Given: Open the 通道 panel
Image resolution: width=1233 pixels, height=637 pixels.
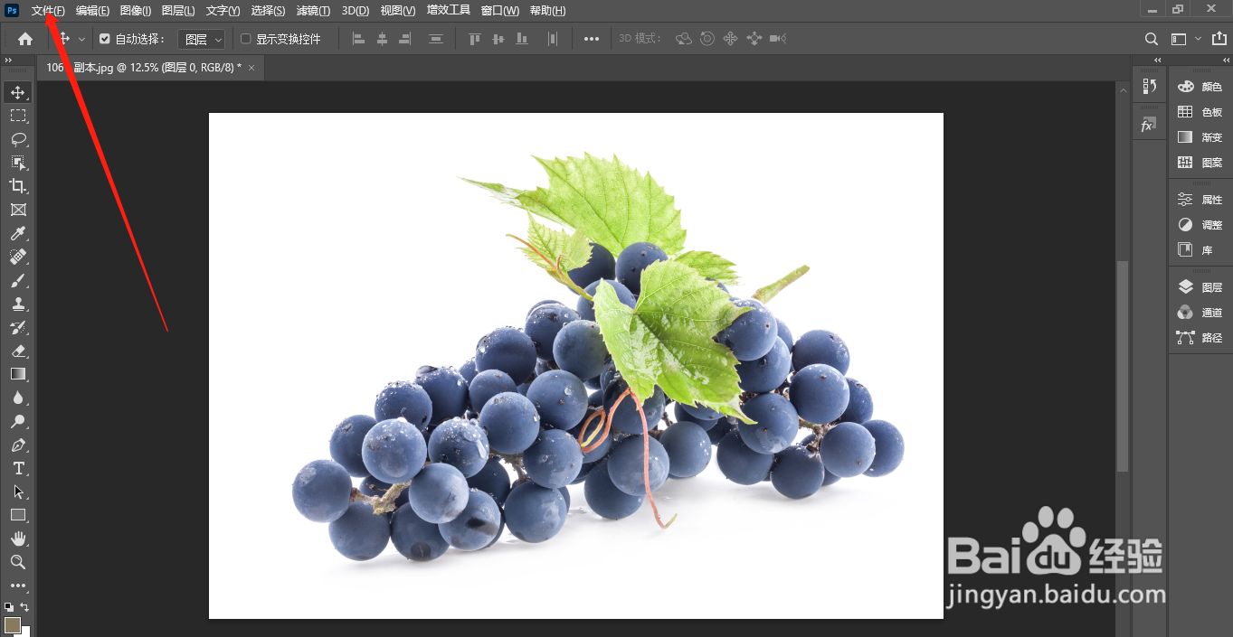Looking at the screenshot, I should [x=1200, y=313].
